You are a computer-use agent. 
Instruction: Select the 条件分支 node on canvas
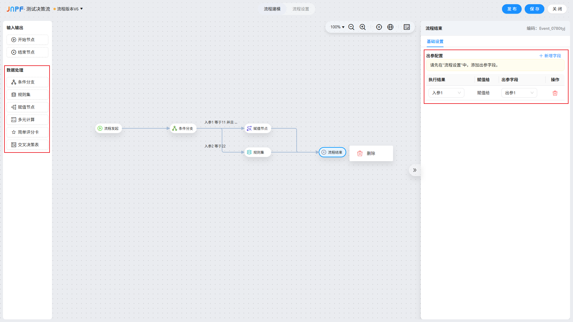coord(183,128)
